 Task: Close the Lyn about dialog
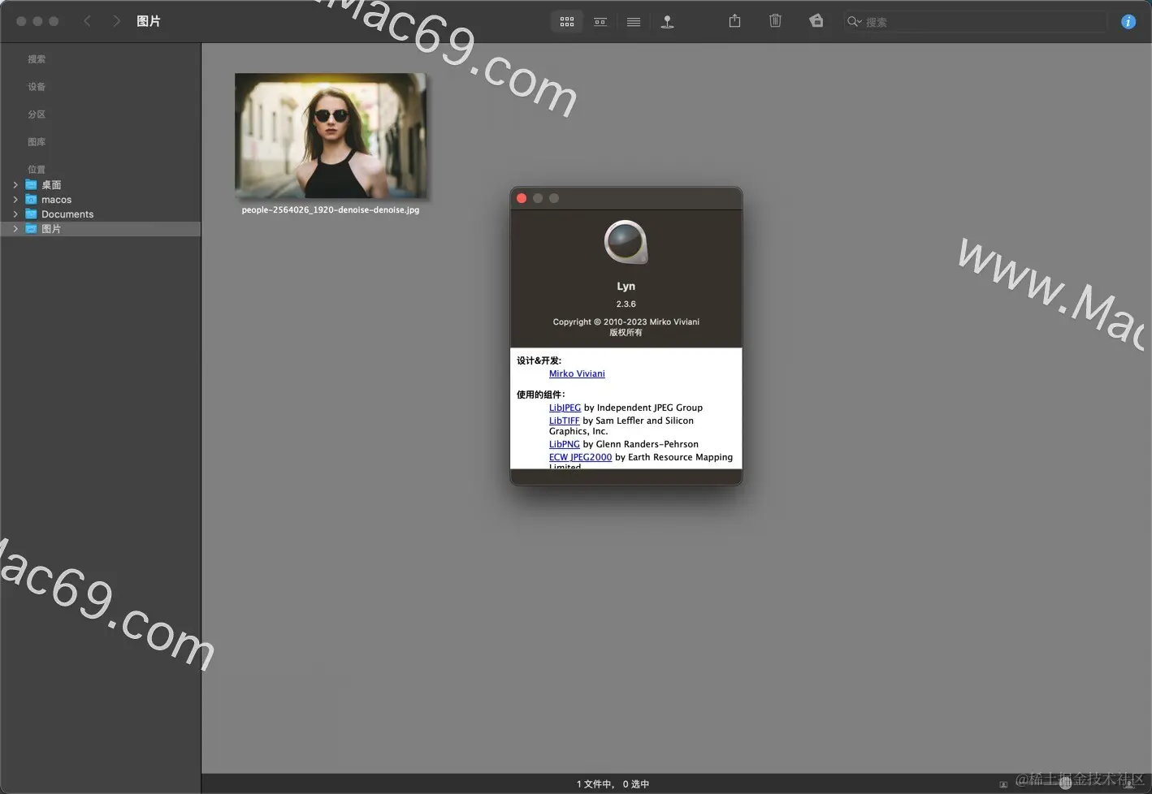pos(522,198)
